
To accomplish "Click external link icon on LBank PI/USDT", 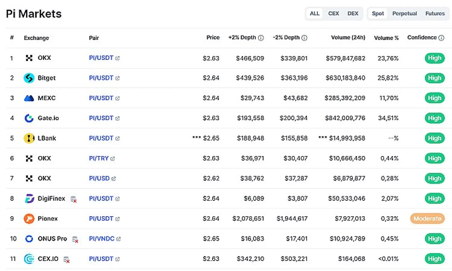I will [x=118, y=138].
